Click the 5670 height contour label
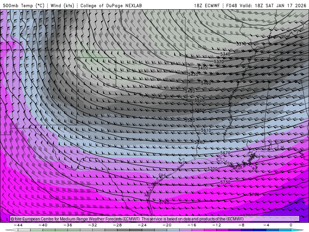This screenshot has width=309, height=232. tap(225, 153)
